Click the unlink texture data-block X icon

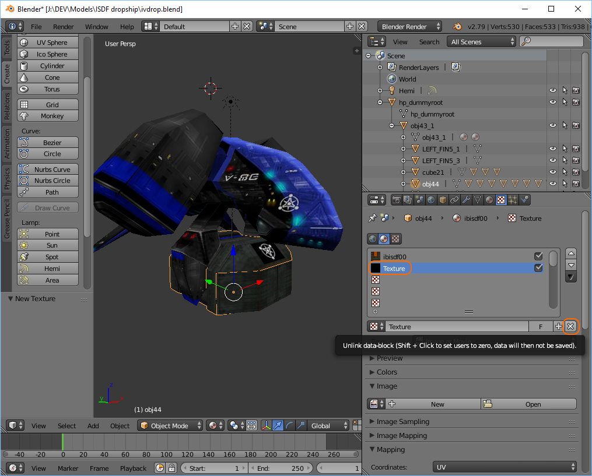(570, 327)
